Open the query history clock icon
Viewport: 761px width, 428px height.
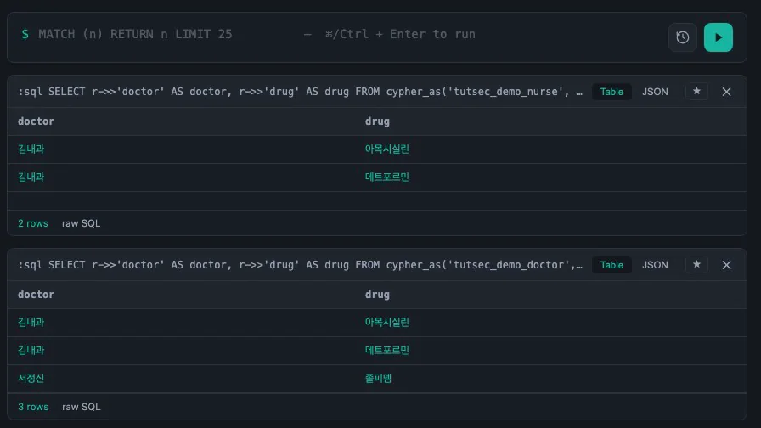coord(682,37)
